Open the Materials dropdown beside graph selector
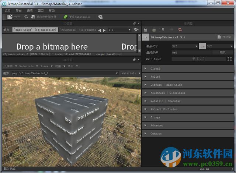The height and width of the screenshot is (173, 236). tap(130, 73)
